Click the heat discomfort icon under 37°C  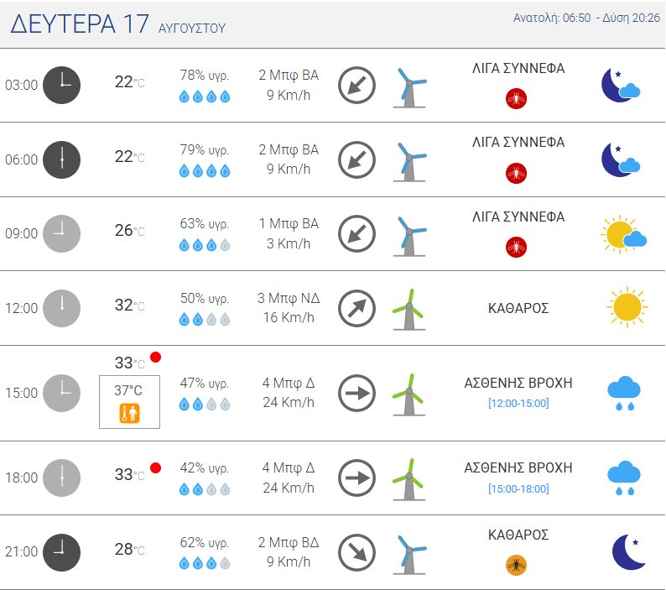pos(129,413)
